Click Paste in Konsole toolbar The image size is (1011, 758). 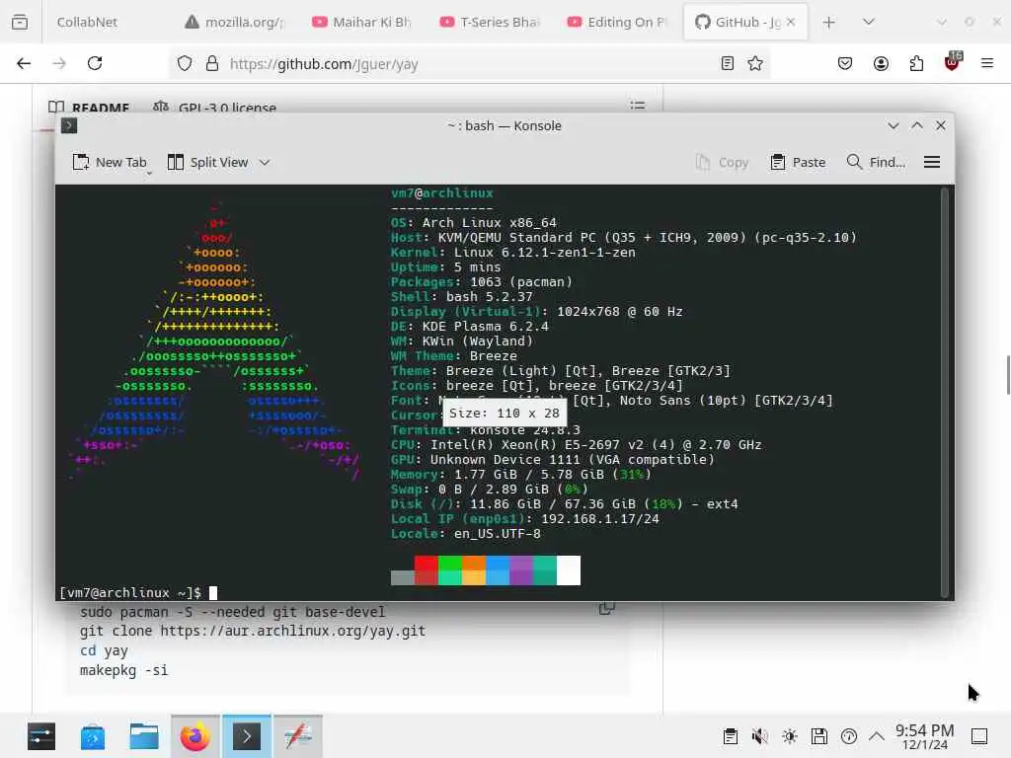798,163
